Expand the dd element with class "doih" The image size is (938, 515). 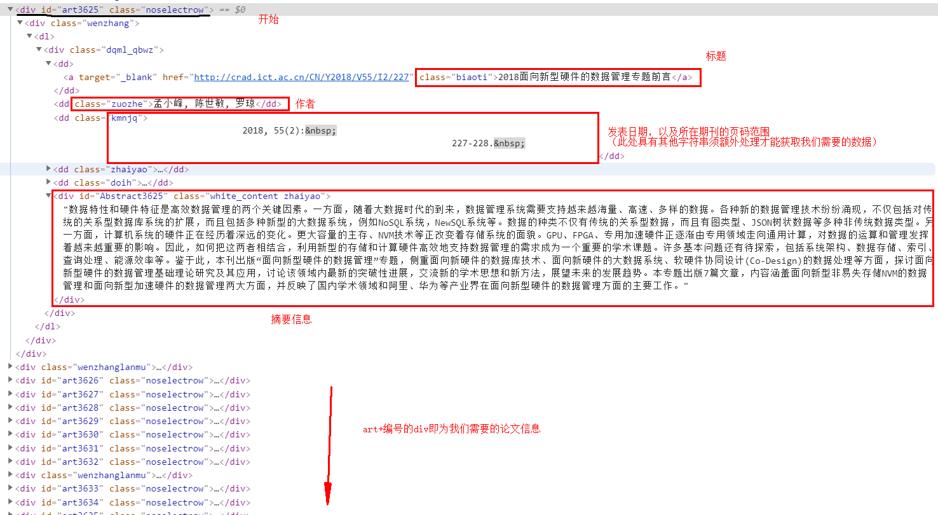(x=49, y=182)
